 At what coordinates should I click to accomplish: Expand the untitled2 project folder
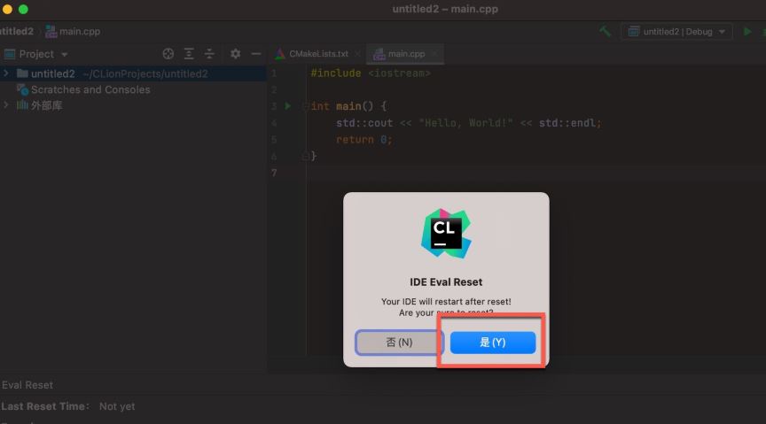[x=6, y=73]
